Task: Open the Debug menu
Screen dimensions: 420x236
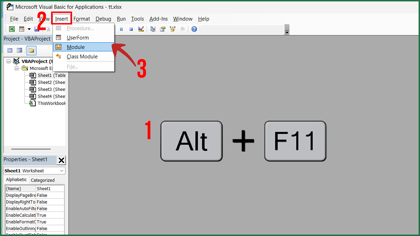Action: coord(103,19)
